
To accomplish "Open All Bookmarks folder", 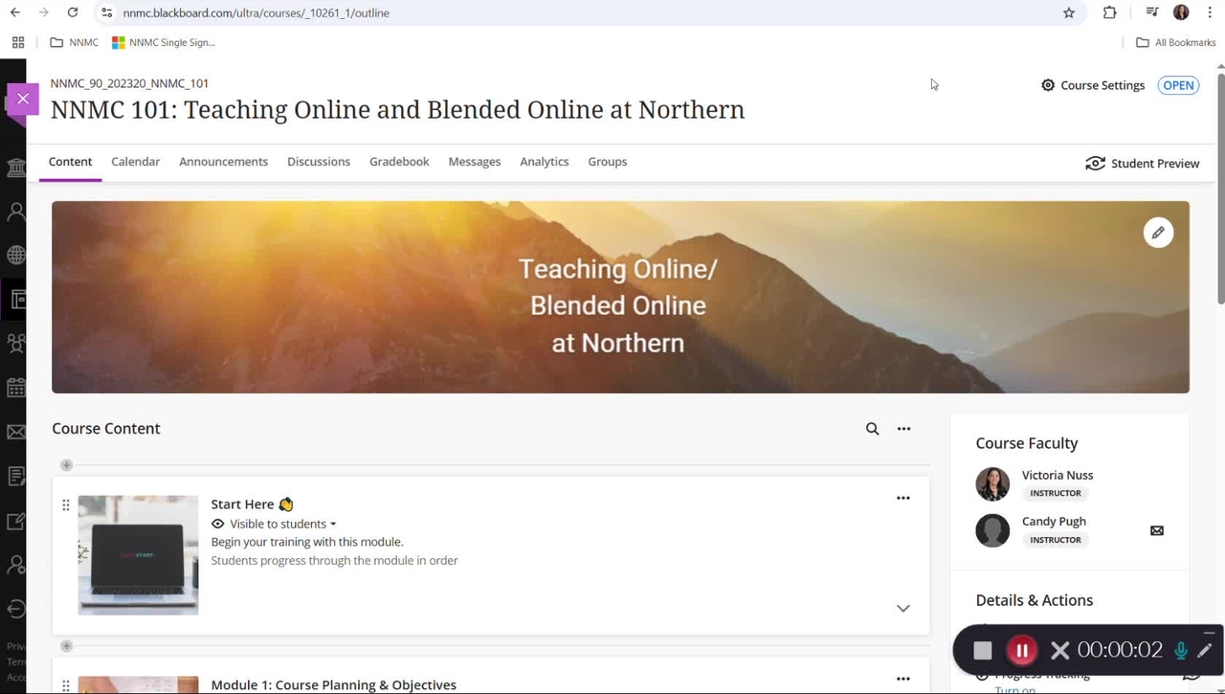I will [x=1175, y=42].
